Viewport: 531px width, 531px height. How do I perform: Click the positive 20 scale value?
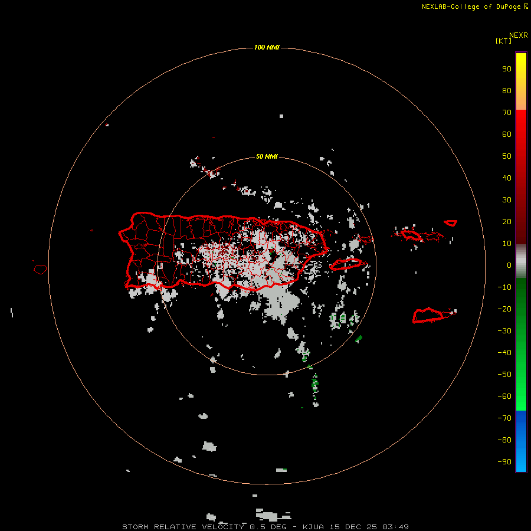click(507, 222)
